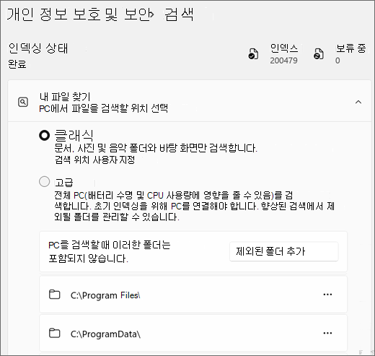Click the 완료 status text
The width and height of the screenshot is (375, 356).
click(x=17, y=64)
